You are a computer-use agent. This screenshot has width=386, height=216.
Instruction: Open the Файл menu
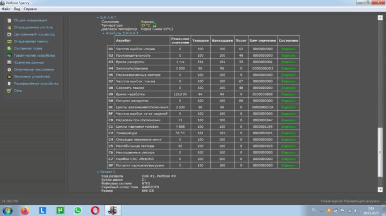(x=6, y=9)
